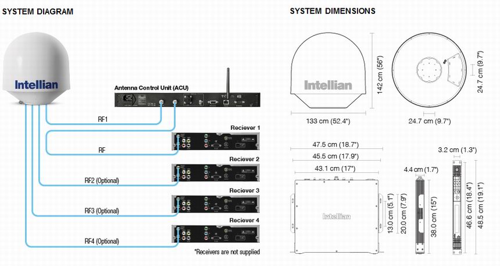Click the horizontal 24.7 cm (9.7") dimension
This screenshot has width=500, height=266.
click(430, 121)
